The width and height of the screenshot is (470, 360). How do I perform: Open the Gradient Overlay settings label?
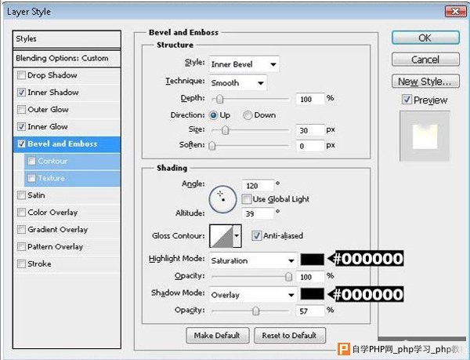[x=57, y=230]
